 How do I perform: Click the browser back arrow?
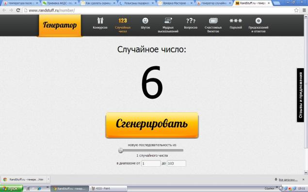tap(4, 10)
